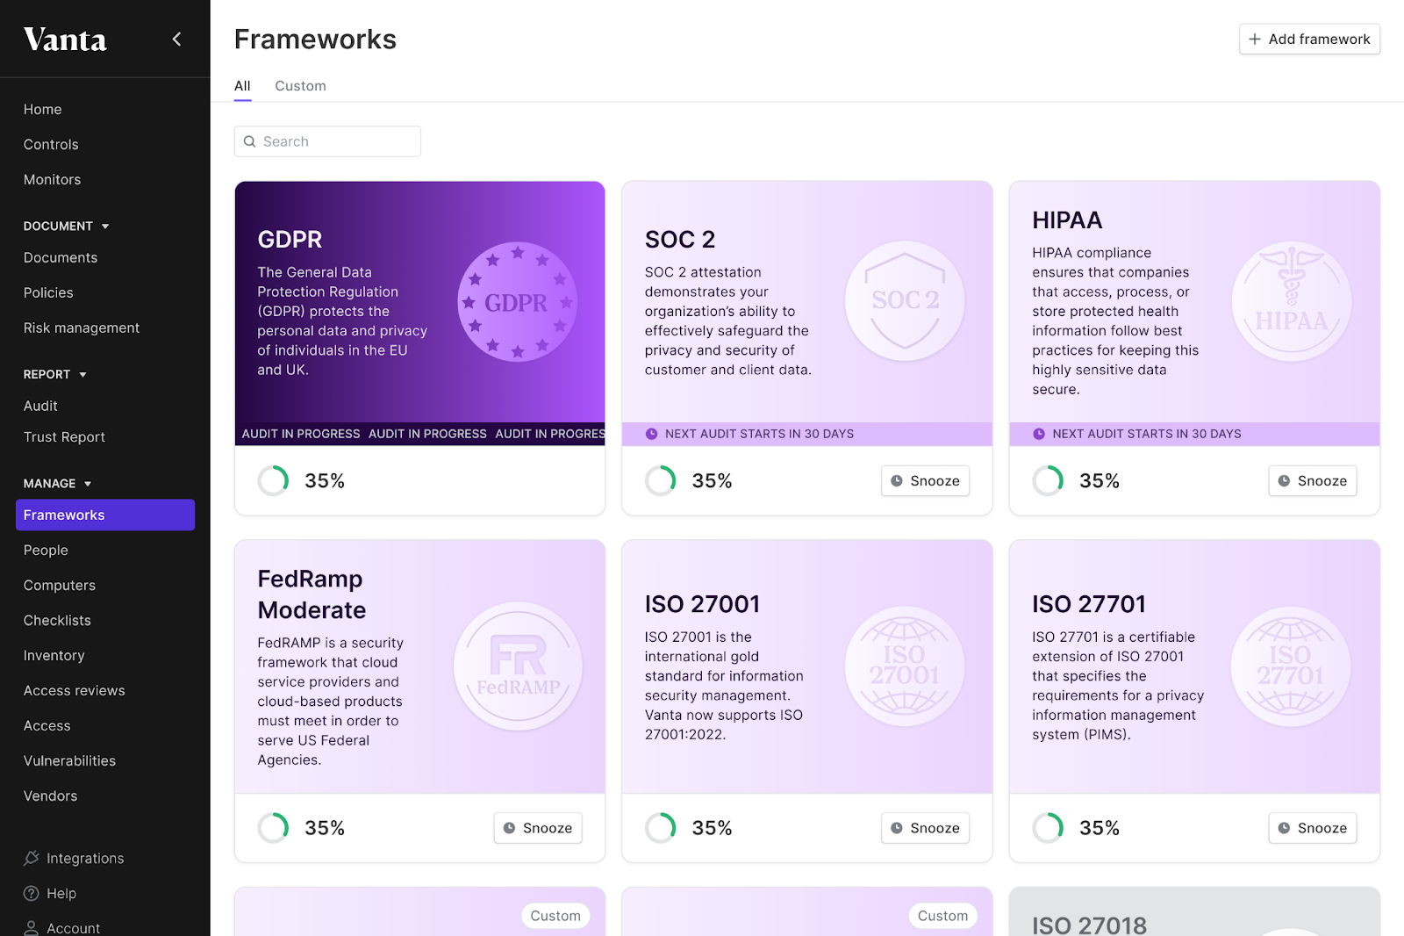
Task: Click the GDPR stars badge icon
Action: (517, 302)
